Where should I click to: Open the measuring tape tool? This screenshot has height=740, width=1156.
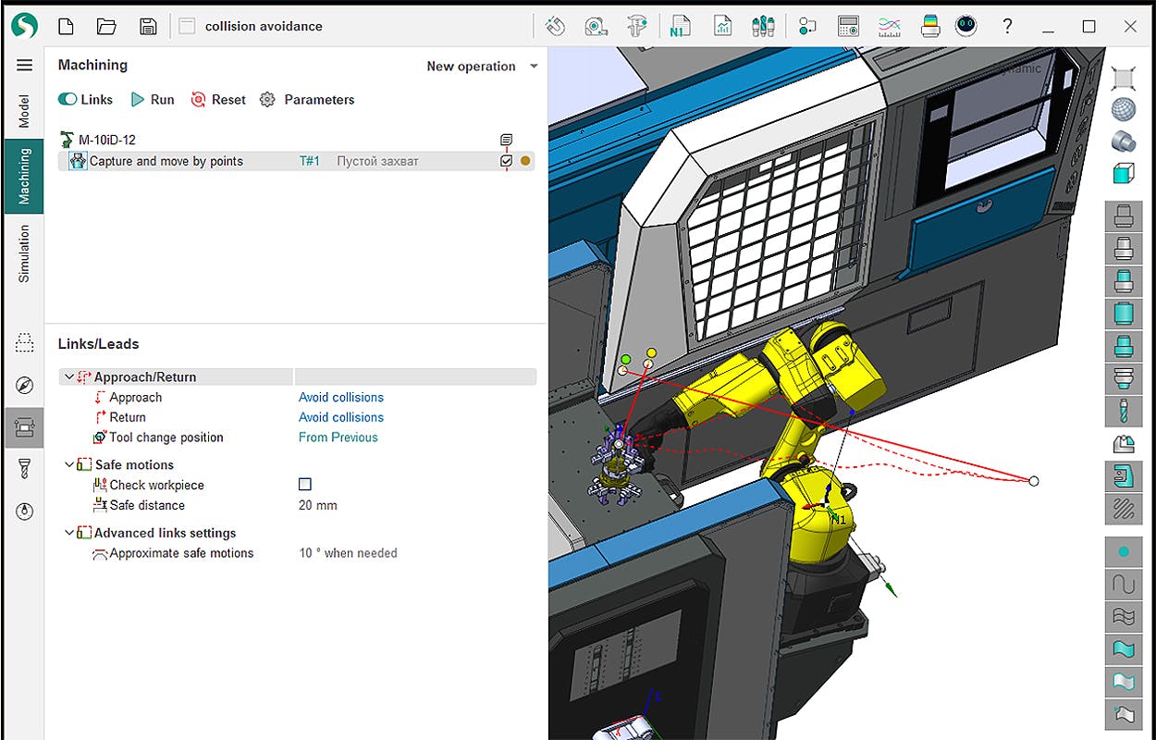596,26
